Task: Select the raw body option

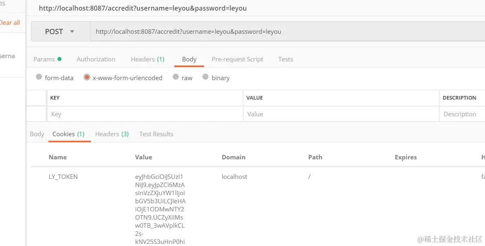Action: [176, 77]
